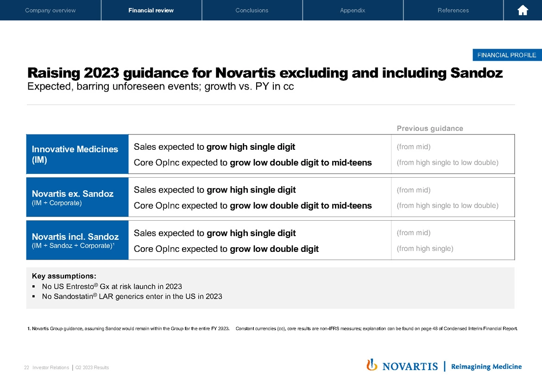The width and height of the screenshot is (542, 384).
Task: Select the Novartis ex. Sandoz blue box
Action: click(77, 197)
